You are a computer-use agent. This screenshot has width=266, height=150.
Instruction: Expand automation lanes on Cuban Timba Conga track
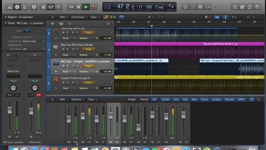click(56, 88)
